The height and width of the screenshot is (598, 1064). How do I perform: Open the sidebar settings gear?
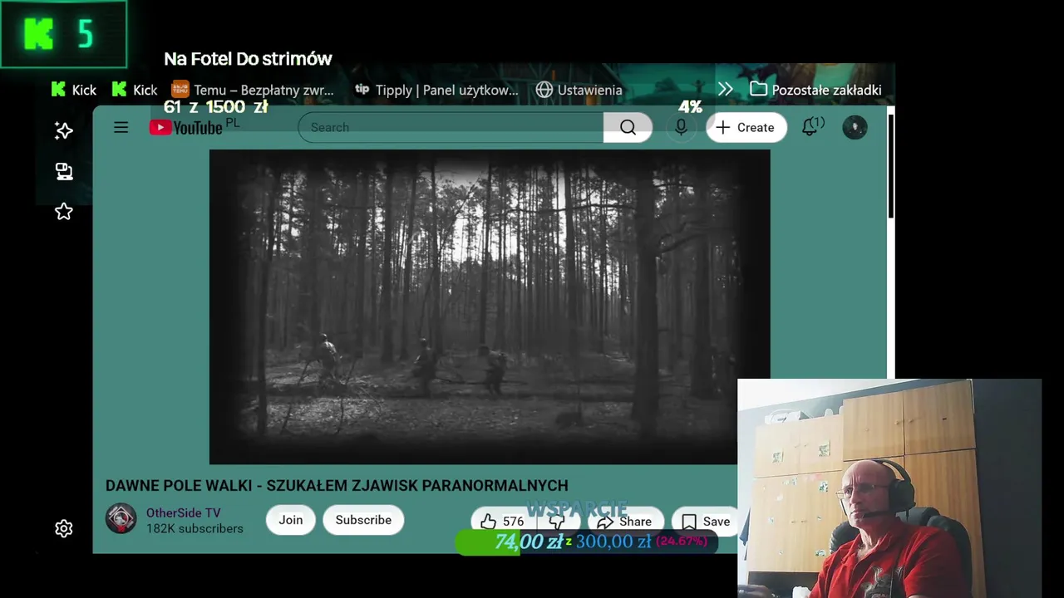coord(63,529)
